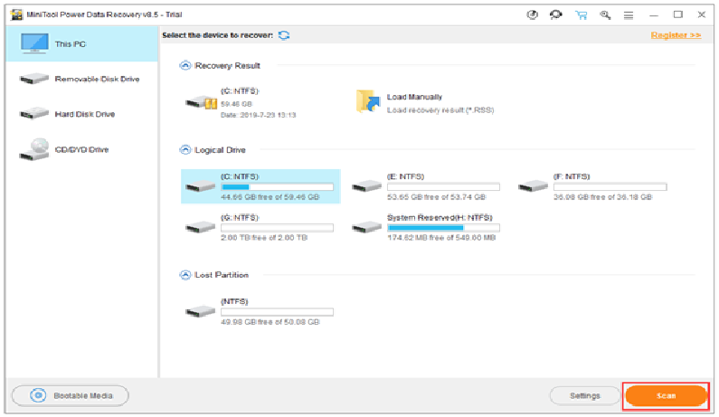This screenshot has width=719, height=417.
Task: Select This PC in the sidebar
Action: [82, 43]
